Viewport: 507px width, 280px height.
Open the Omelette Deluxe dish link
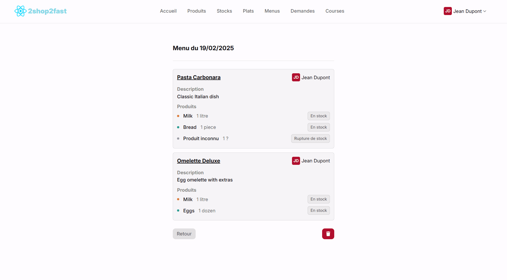(x=198, y=161)
